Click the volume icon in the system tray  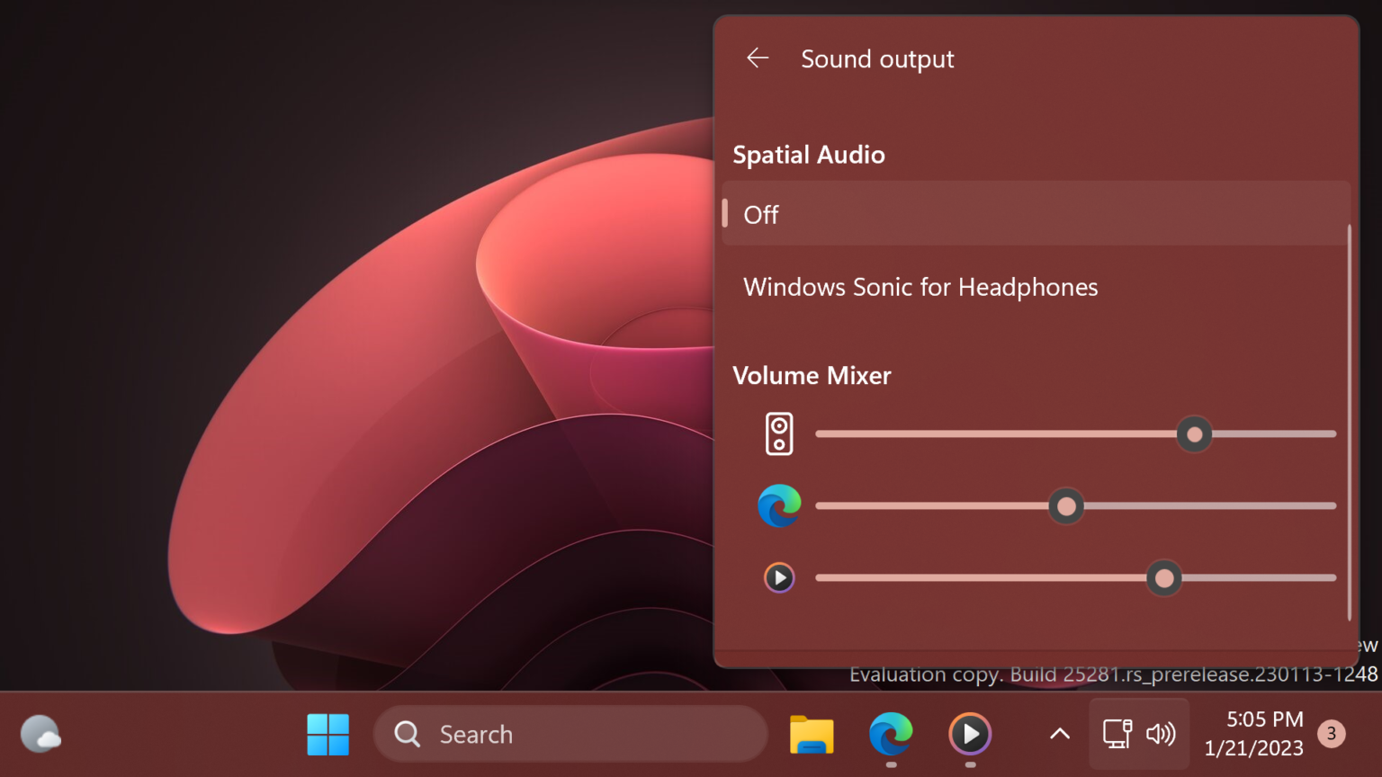[x=1162, y=734]
